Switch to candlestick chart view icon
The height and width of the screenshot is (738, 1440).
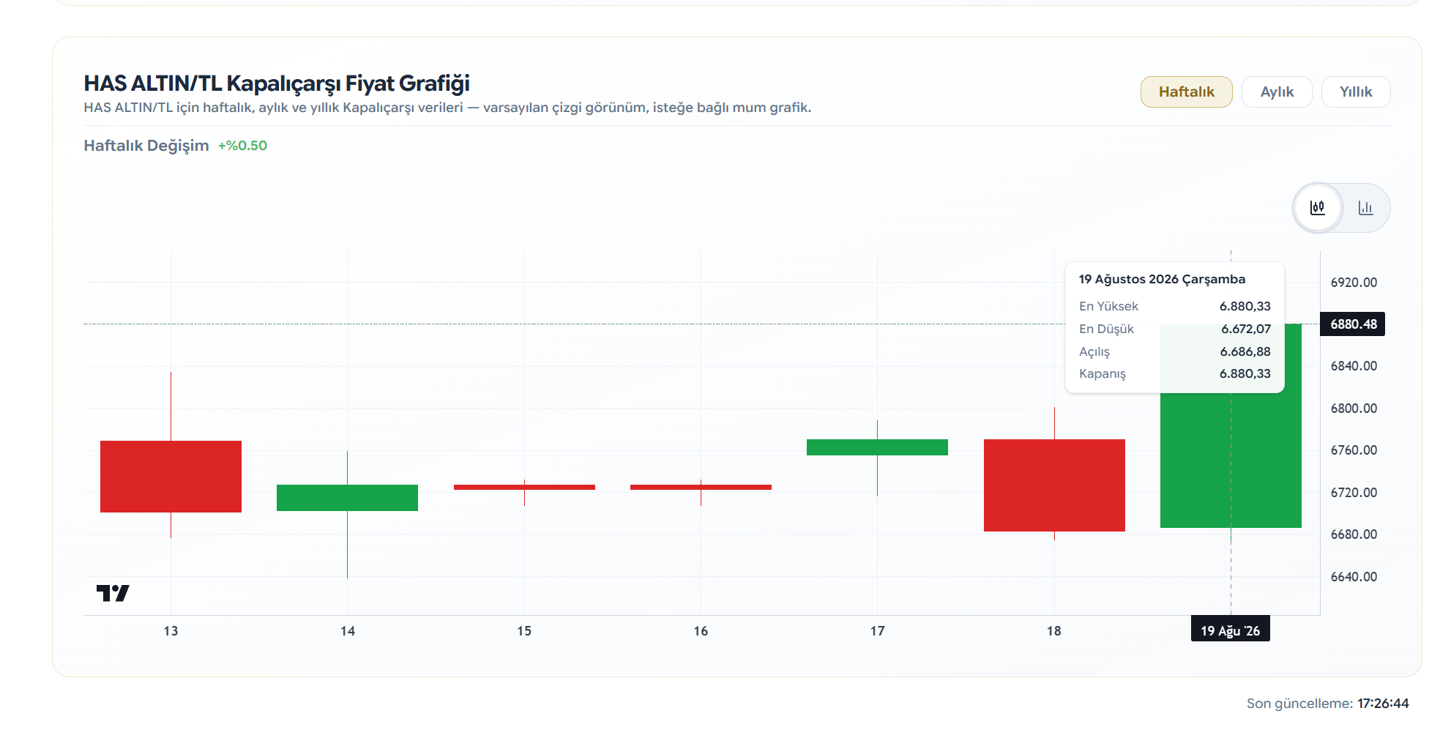[x=1318, y=208]
